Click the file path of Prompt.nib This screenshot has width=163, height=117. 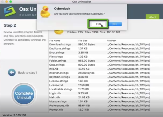128,110
